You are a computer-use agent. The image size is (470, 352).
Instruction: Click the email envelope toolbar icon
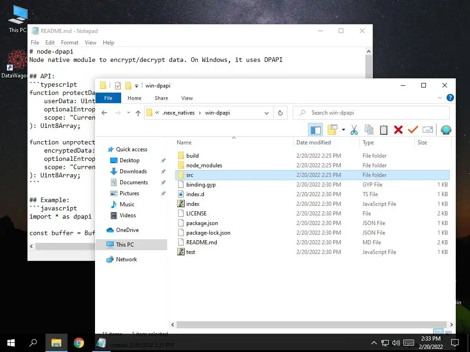tap(428, 130)
